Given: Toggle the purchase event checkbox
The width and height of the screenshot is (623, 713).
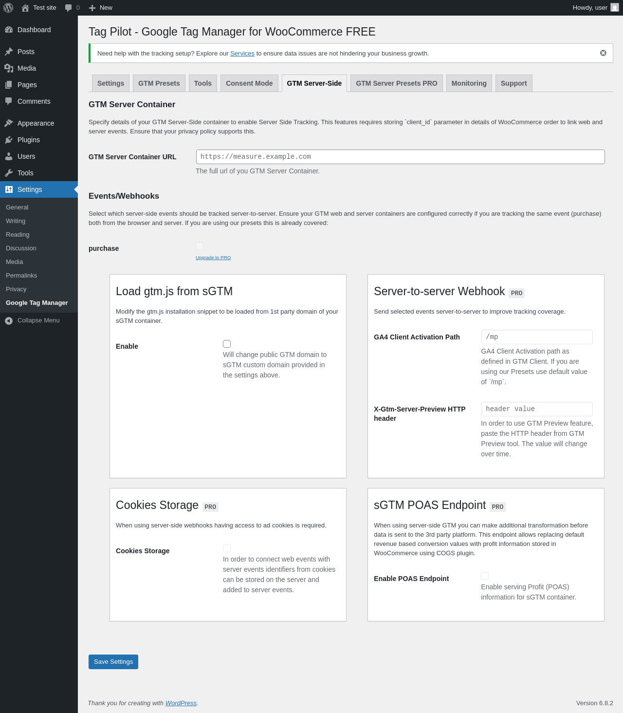Looking at the screenshot, I should click(x=200, y=246).
